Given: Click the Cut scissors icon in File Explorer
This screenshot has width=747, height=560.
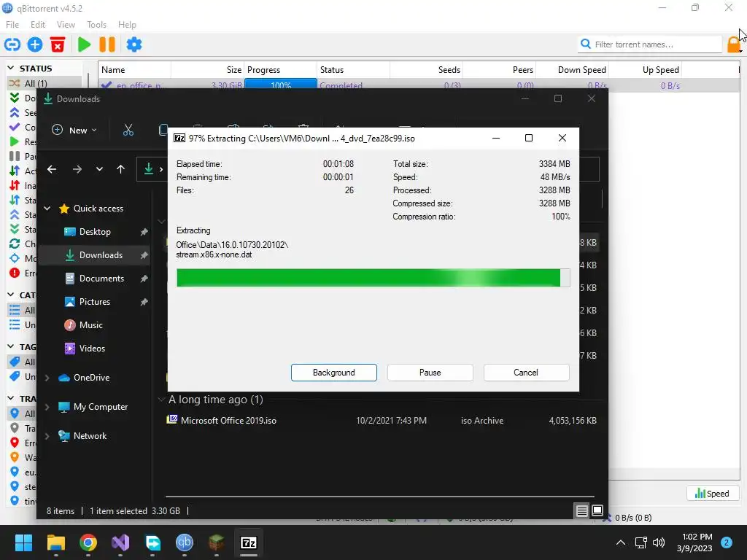Looking at the screenshot, I should point(128,130).
